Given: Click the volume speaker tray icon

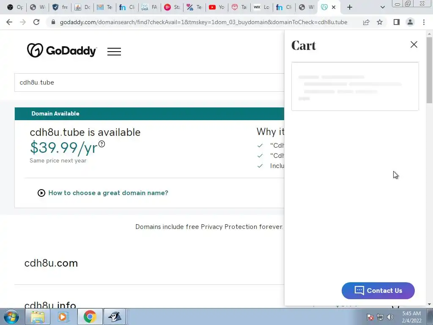Looking at the screenshot, I should pyautogui.click(x=390, y=317).
